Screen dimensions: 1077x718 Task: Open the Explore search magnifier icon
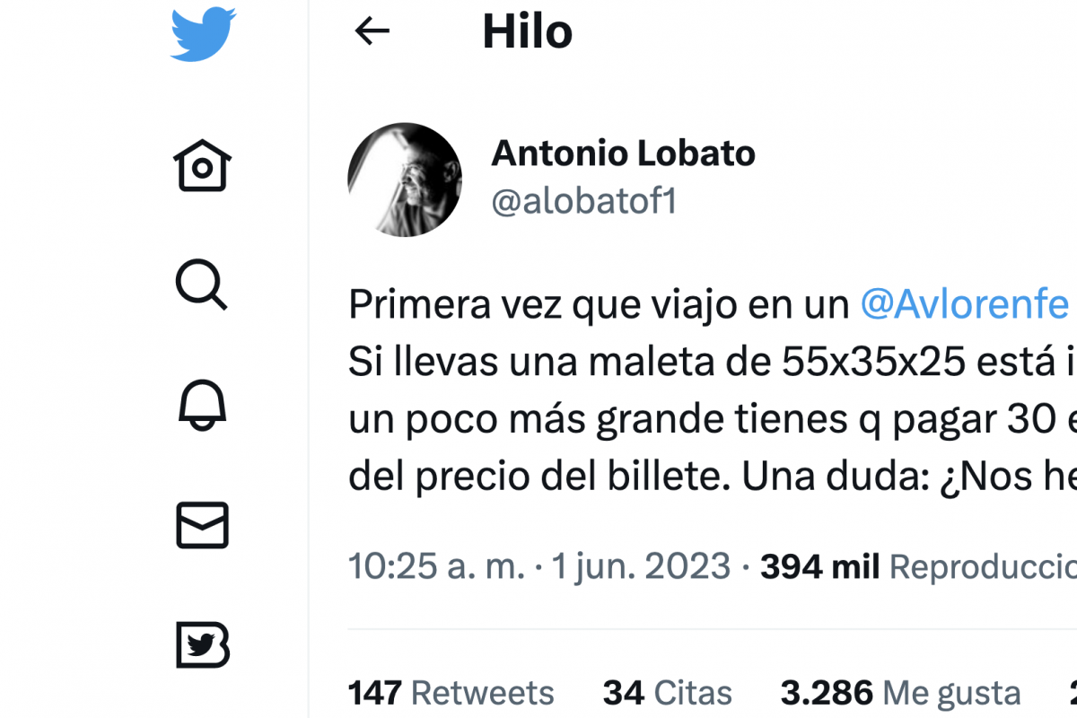click(x=201, y=285)
